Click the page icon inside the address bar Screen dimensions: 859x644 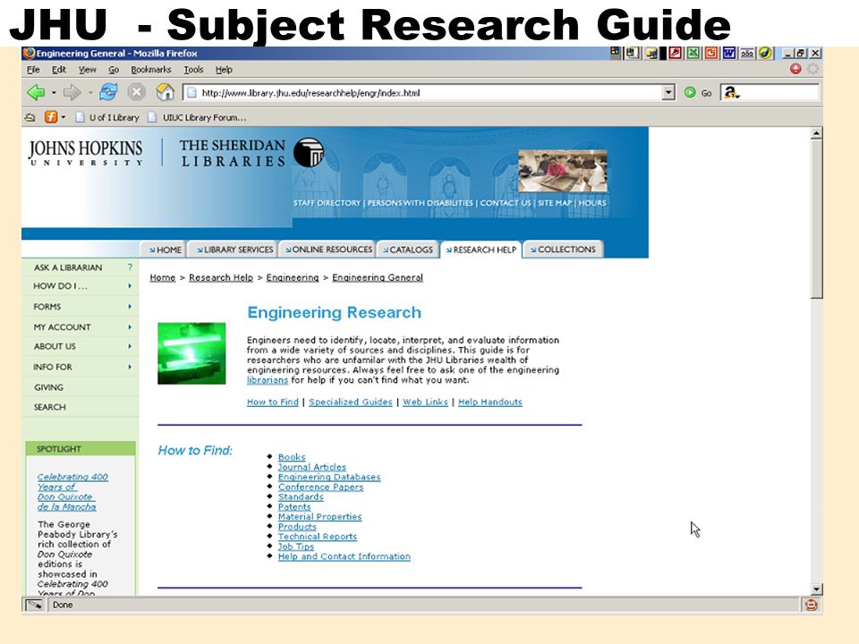191,92
